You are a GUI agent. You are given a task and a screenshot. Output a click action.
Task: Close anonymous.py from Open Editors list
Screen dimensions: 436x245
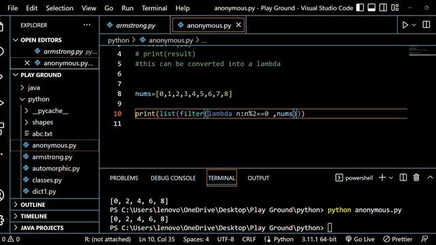pyautogui.click(x=27, y=63)
